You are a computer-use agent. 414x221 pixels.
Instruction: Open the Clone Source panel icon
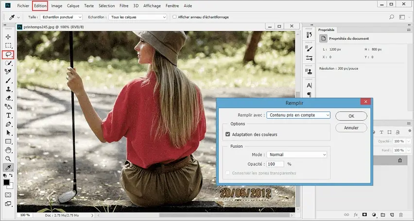pyautogui.click(x=309, y=71)
